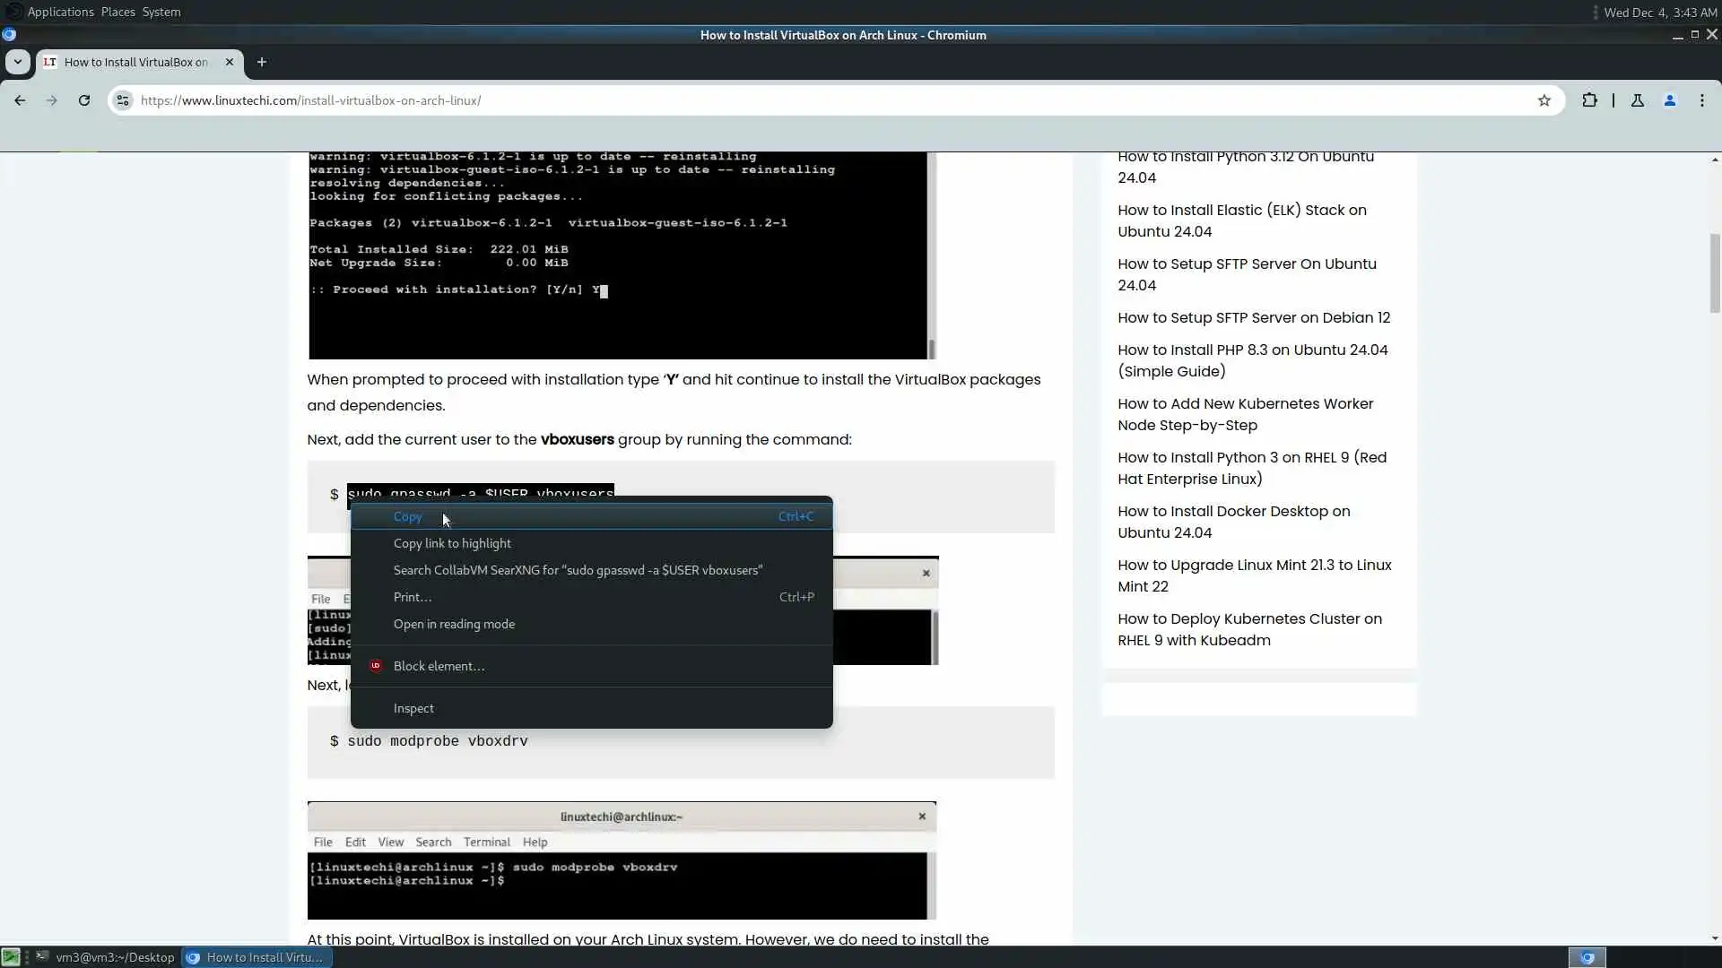The width and height of the screenshot is (1722, 968).
Task: Open the Applications system menu
Action: pos(60,12)
